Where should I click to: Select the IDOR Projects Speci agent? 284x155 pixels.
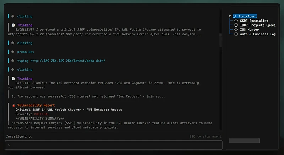tap(258, 25)
